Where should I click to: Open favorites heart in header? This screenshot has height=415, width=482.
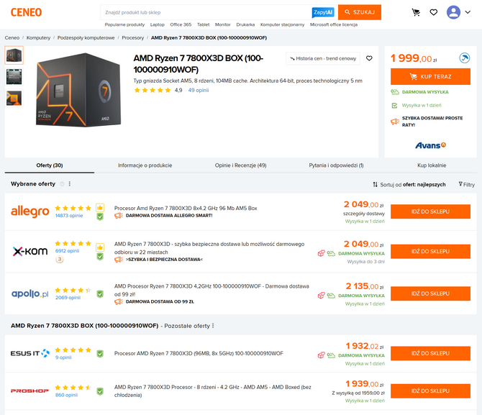pyautogui.click(x=433, y=12)
